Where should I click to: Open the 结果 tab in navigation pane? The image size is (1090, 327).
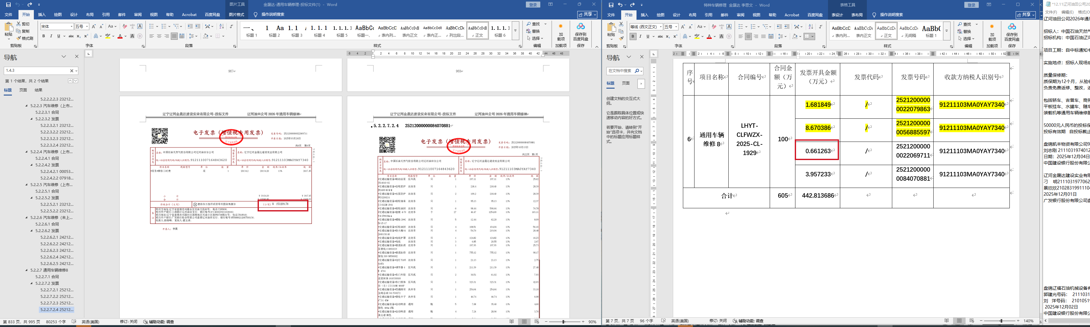(x=39, y=90)
